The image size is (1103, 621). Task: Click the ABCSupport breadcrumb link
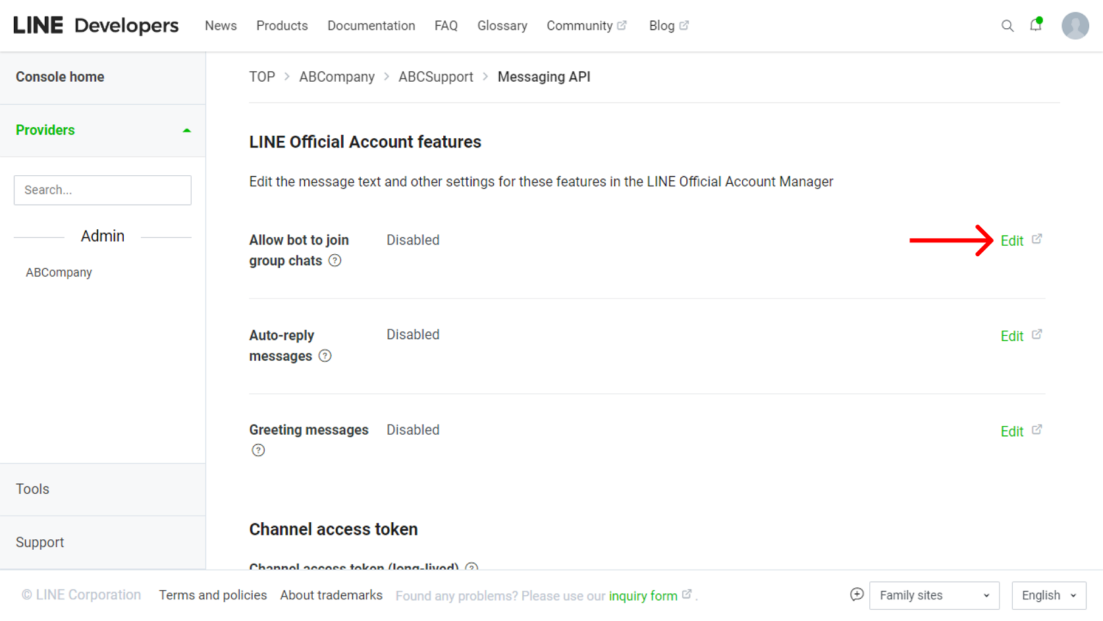click(435, 76)
